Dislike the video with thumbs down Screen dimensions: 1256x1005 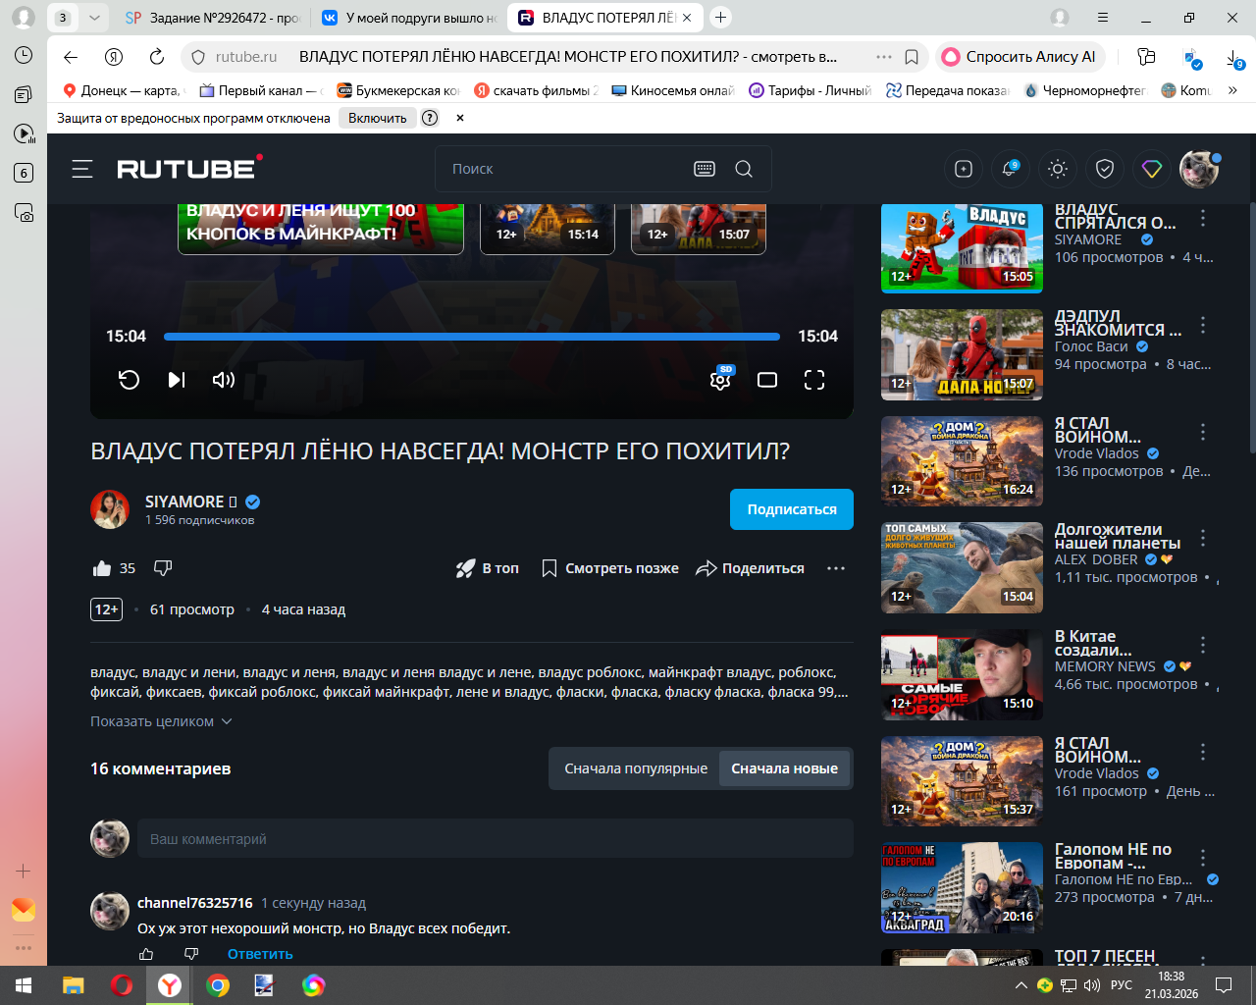click(164, 568)
